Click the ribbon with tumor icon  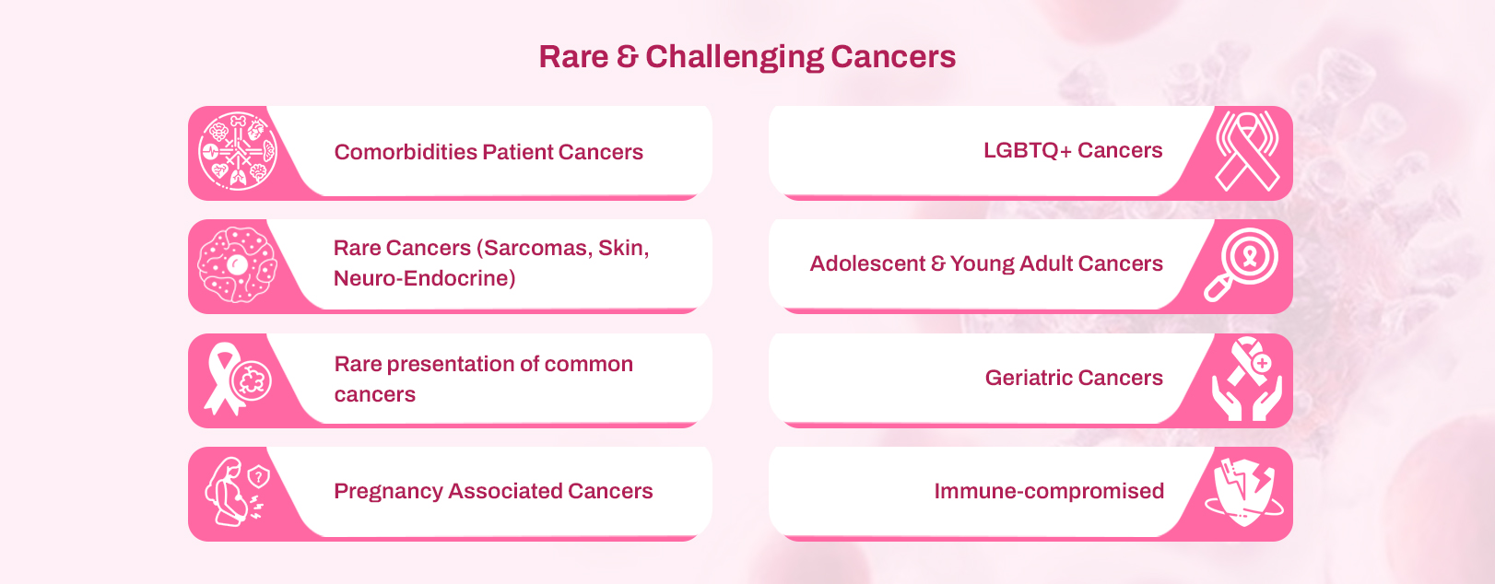[237, 379]
